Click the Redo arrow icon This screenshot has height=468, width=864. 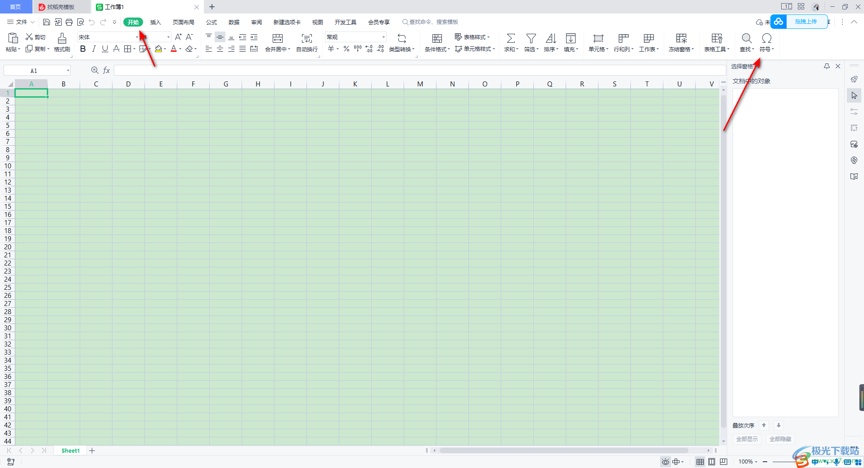coord(103,22)
